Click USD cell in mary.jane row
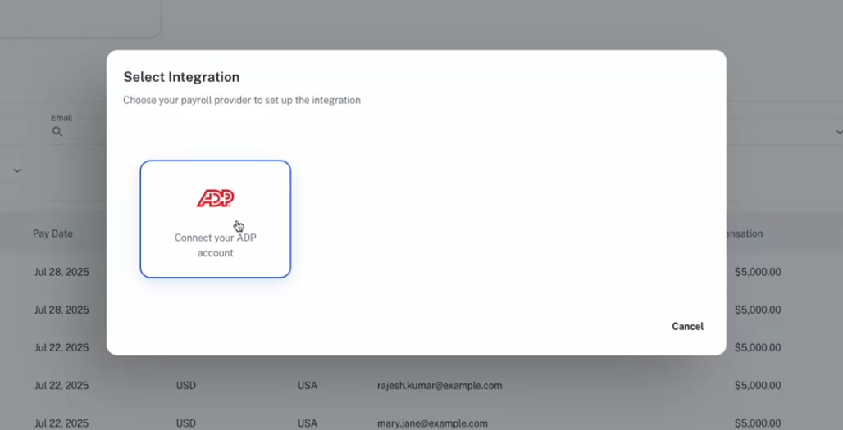843x430 pixels. [x=185, y=423]
